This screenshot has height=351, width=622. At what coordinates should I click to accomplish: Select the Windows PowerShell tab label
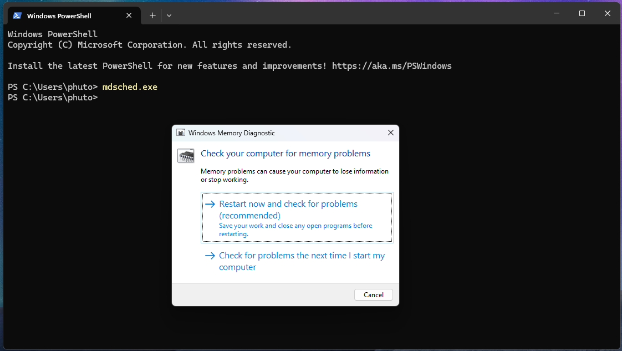[59, 16]
